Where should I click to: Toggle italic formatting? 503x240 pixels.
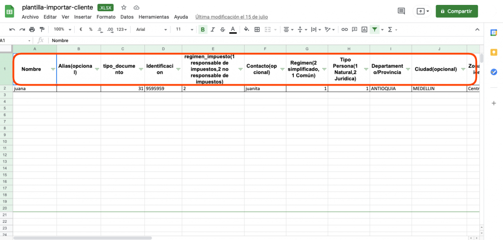(x=212, y=29)
